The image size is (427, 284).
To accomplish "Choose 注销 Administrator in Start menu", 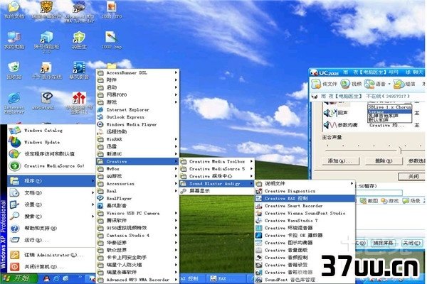I will coord(51,255).
